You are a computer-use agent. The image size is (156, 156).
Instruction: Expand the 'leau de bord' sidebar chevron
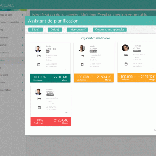(22, 15)
